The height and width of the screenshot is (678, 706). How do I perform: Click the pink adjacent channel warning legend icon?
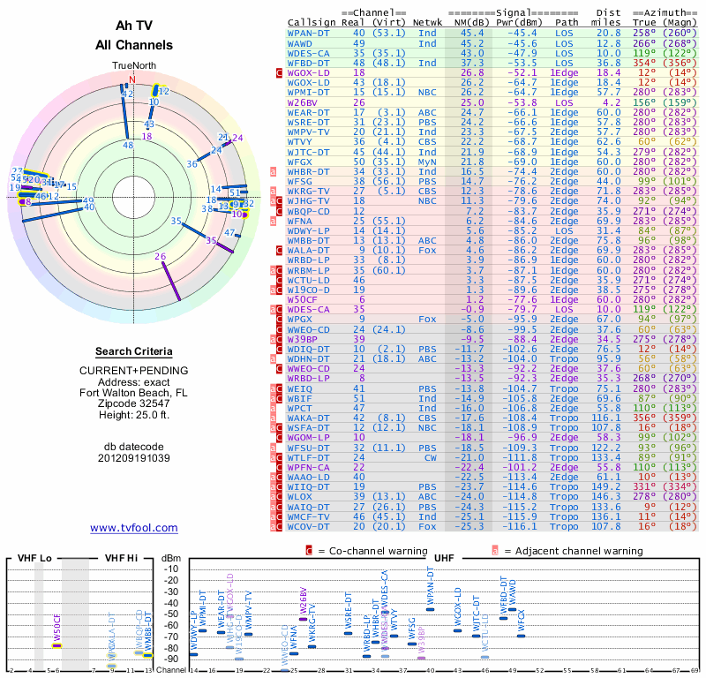pos(495,551)
